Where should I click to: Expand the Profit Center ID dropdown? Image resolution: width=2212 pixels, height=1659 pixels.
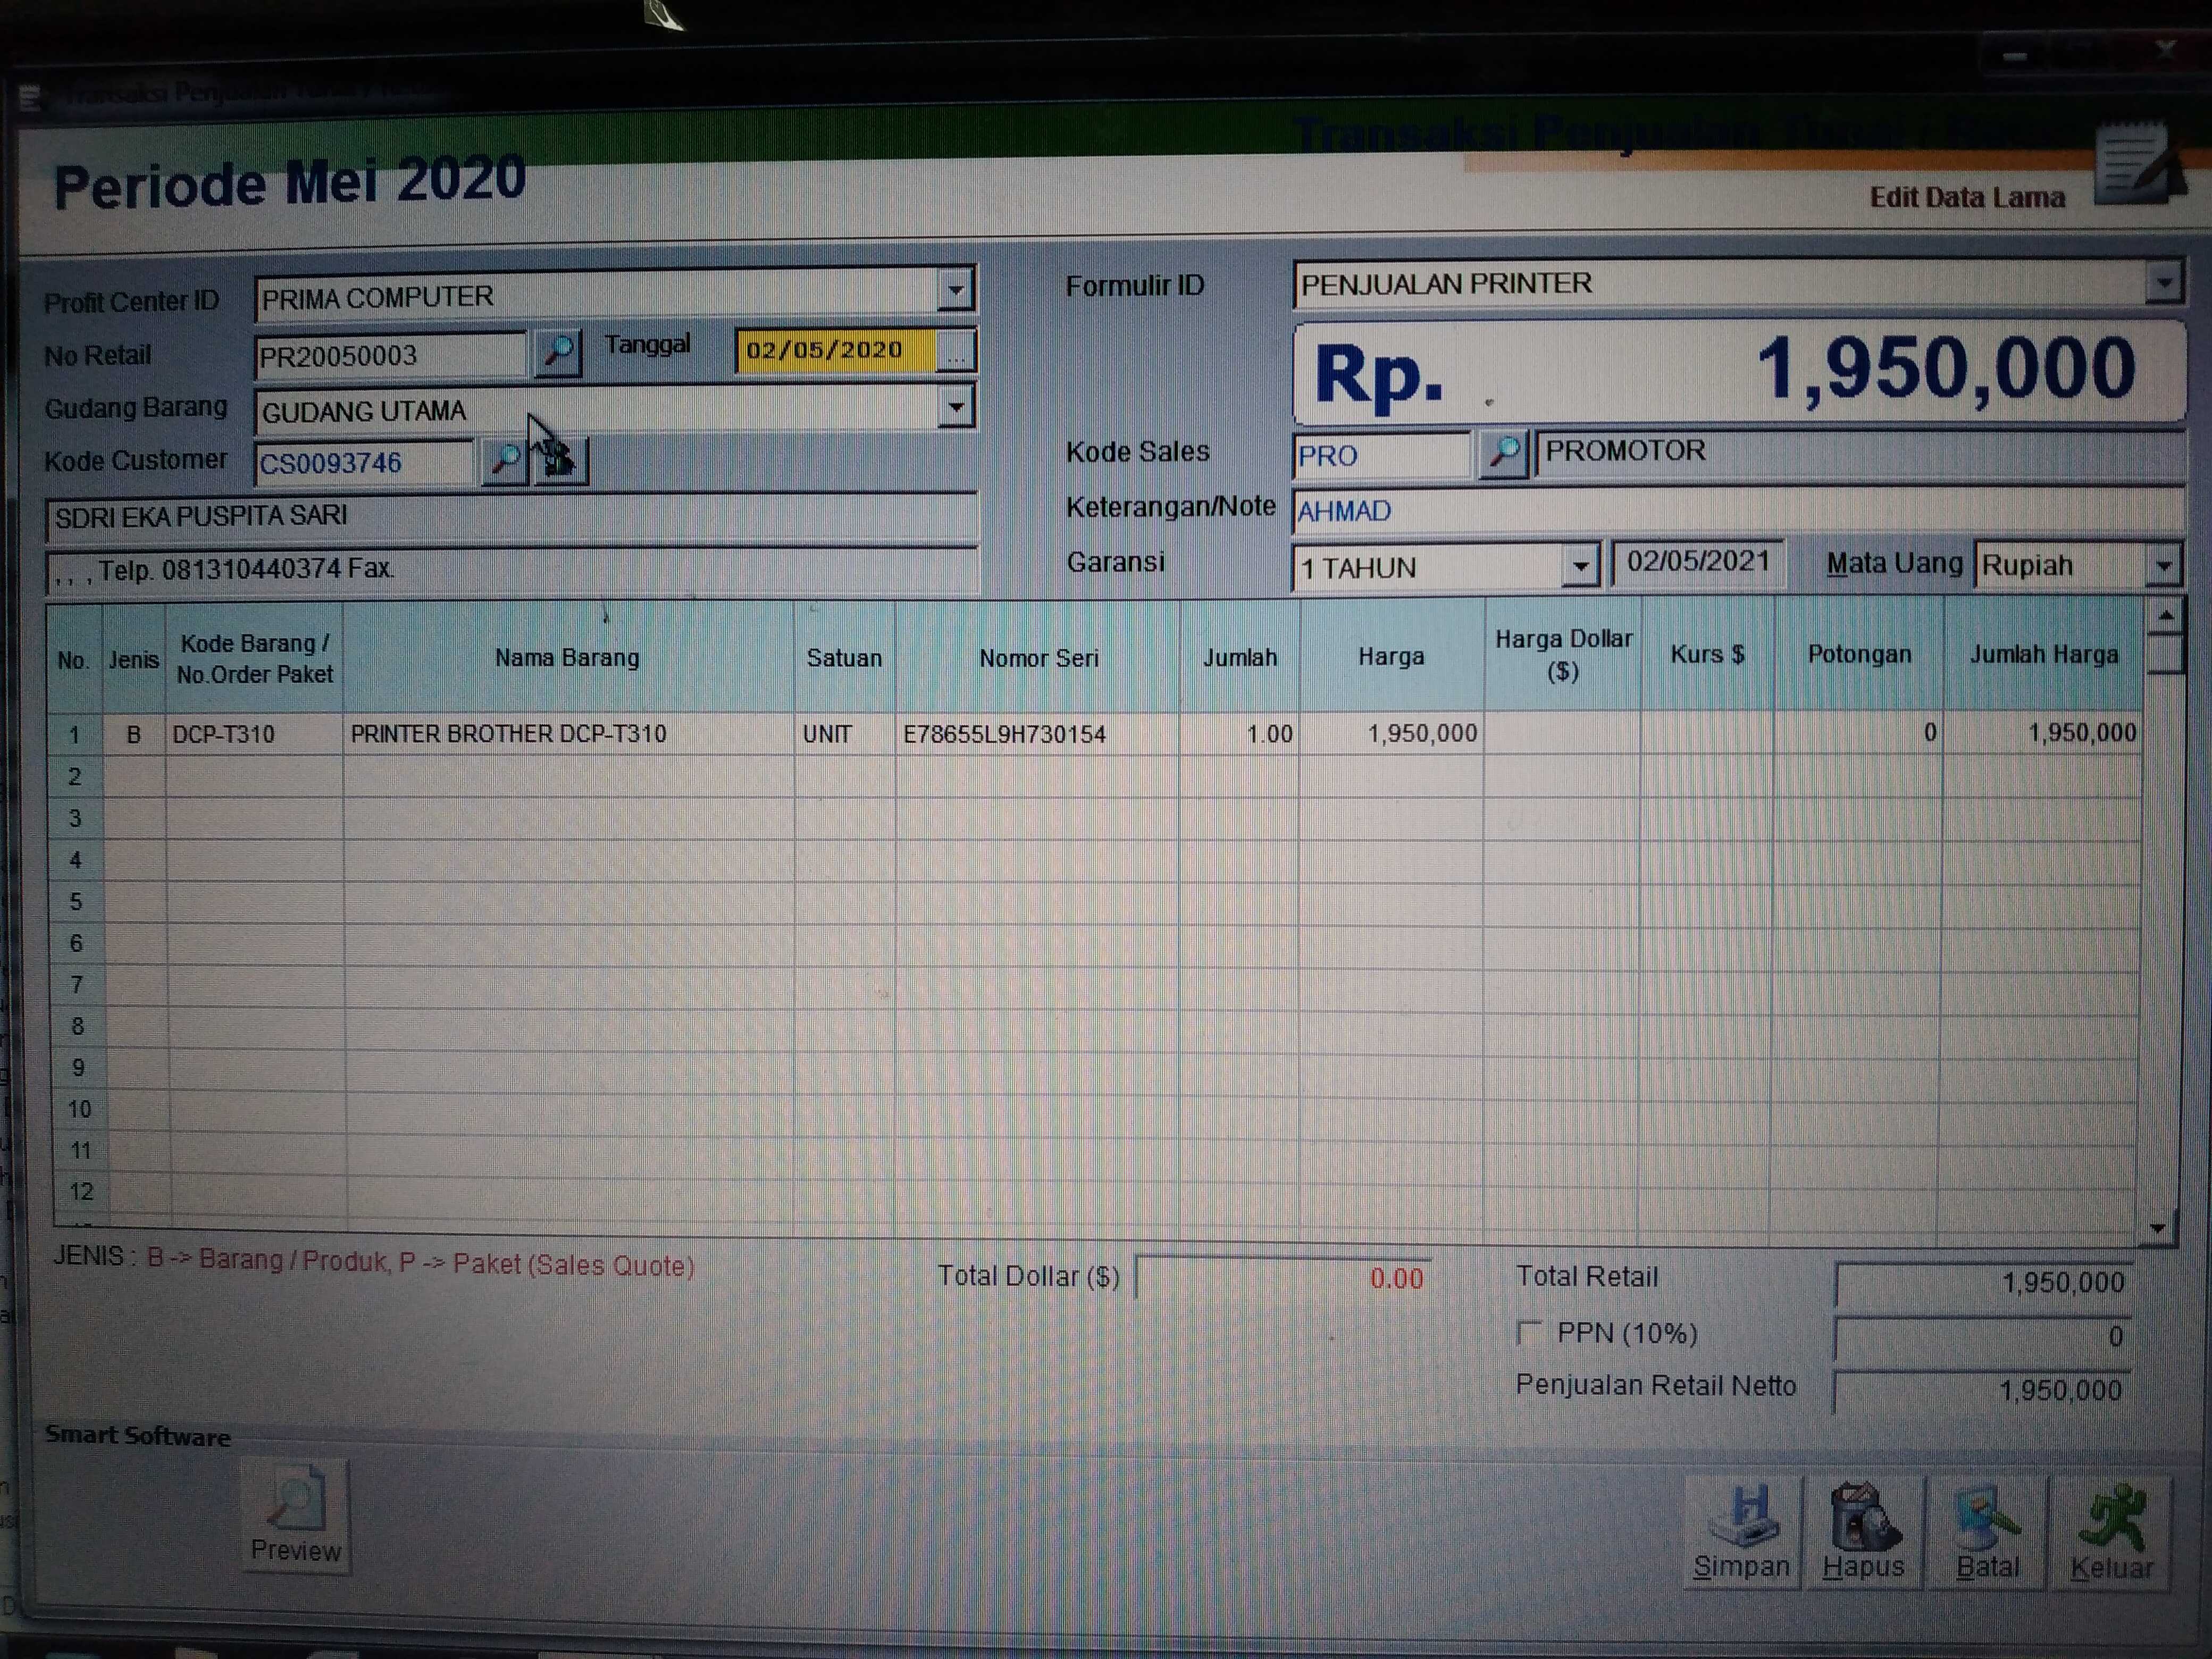[956, 291]
